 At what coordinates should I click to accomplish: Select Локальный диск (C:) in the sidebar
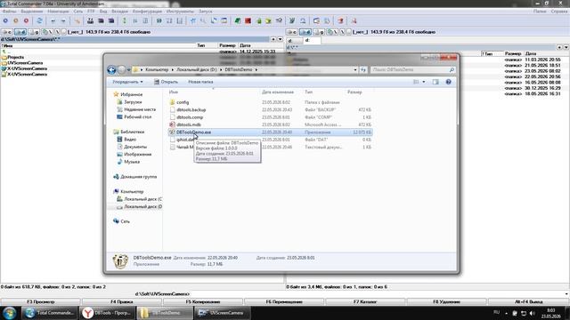tap(142, 199)
